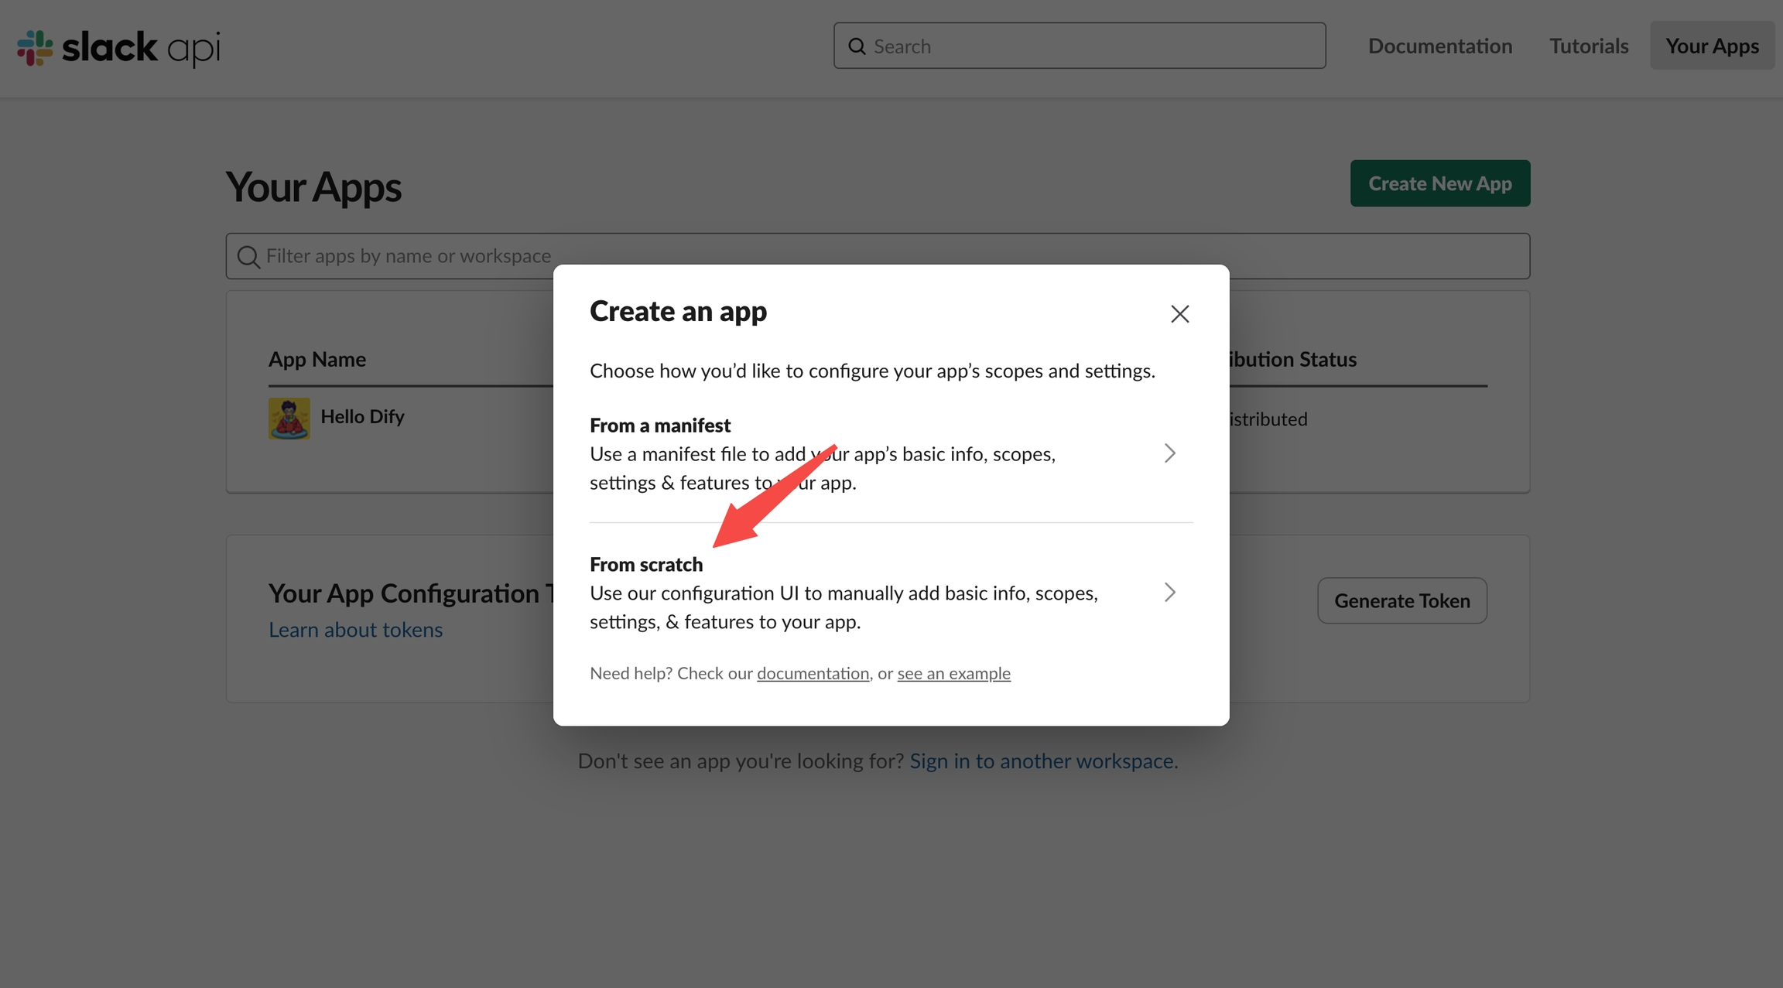1783x988 pixels.
Task: Go to Your Apps tab
Action: (1712, 46)
